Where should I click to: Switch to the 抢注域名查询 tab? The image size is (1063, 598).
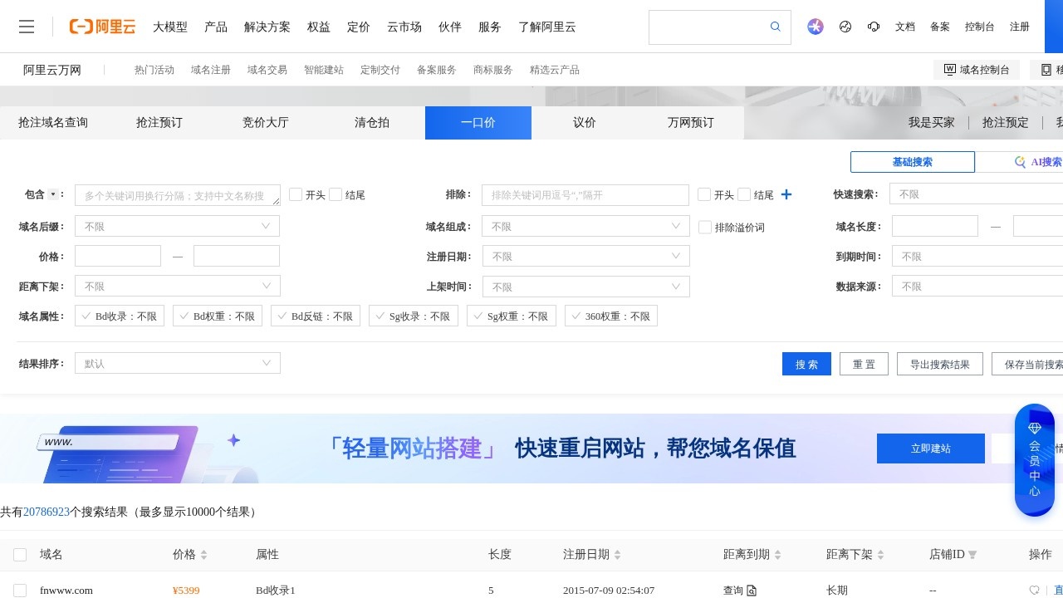pyautogui.click(x=53, y=123)
